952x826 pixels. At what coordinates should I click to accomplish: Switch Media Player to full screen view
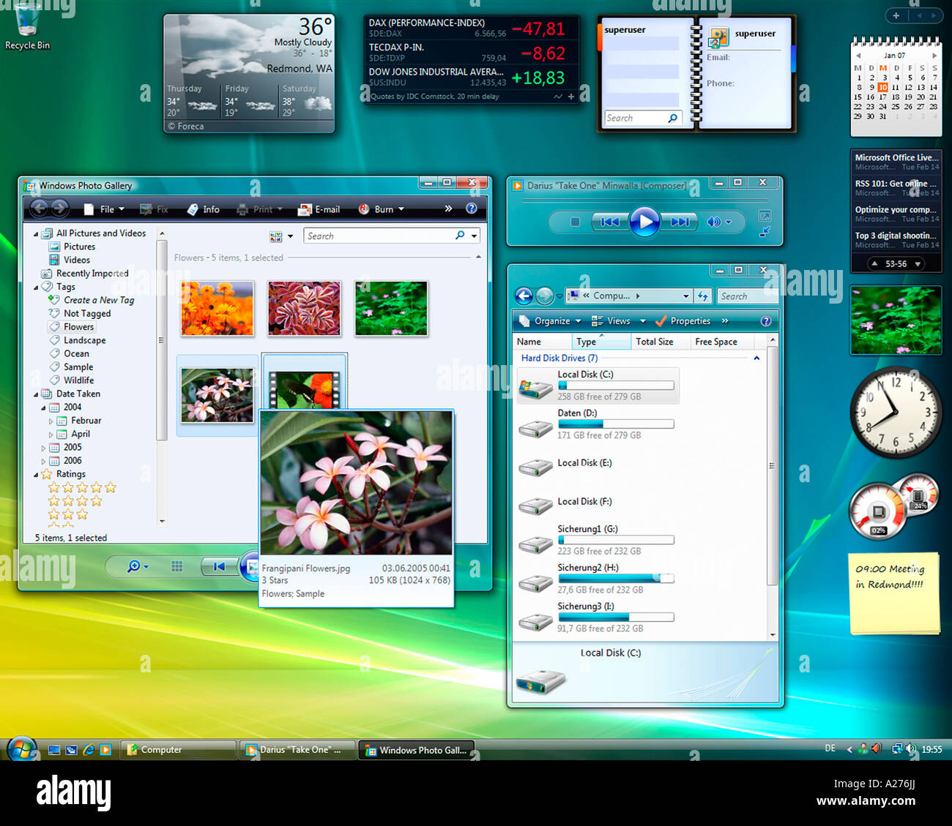(x=765, y=215)
